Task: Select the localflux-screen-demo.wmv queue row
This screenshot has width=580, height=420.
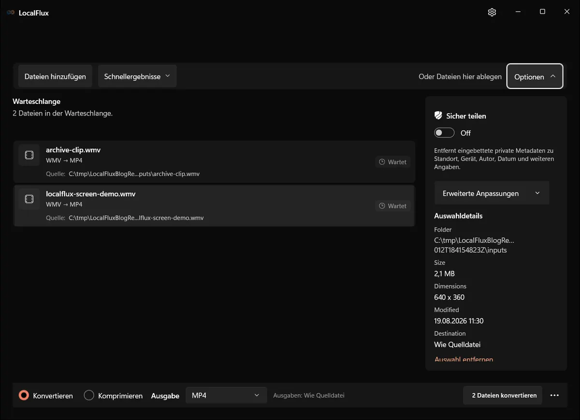Action: [214, 206]
